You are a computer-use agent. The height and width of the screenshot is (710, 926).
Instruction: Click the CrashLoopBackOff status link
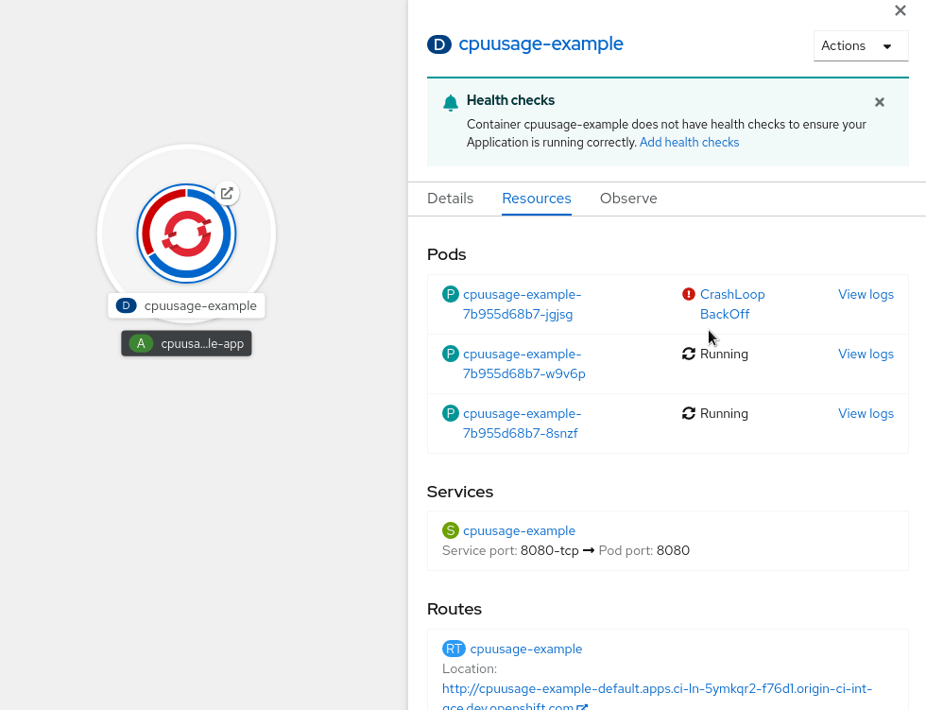pyautogui.click(x=731, y=304)
